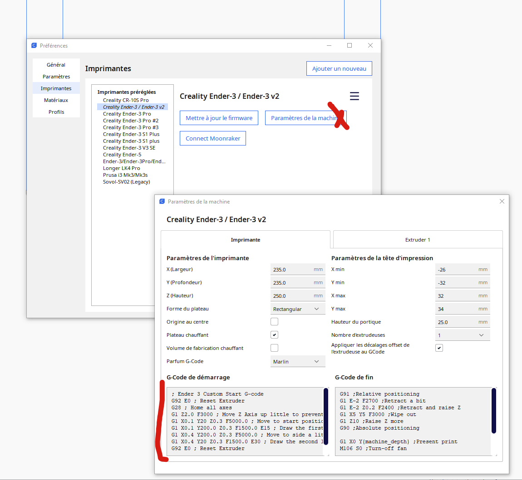This screenshot has height=480, width=522.
Task: Open Matériaux preferences section
Action: [56, 100]
